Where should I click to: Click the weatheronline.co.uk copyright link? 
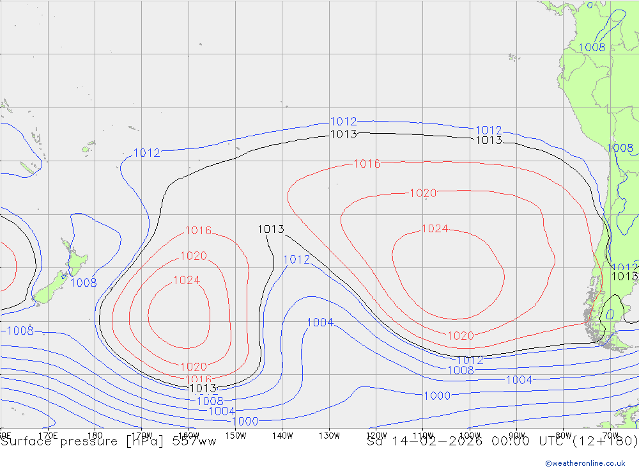585,463
